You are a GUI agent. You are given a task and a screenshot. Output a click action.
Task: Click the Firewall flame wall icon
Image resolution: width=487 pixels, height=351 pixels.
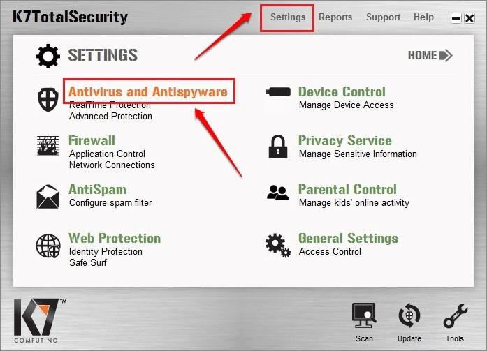[x=48, y=145]
